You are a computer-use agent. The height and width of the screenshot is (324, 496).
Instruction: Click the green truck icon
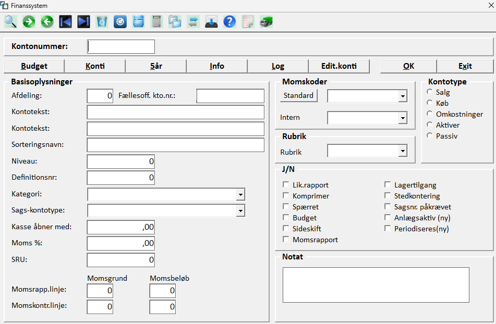266,22
